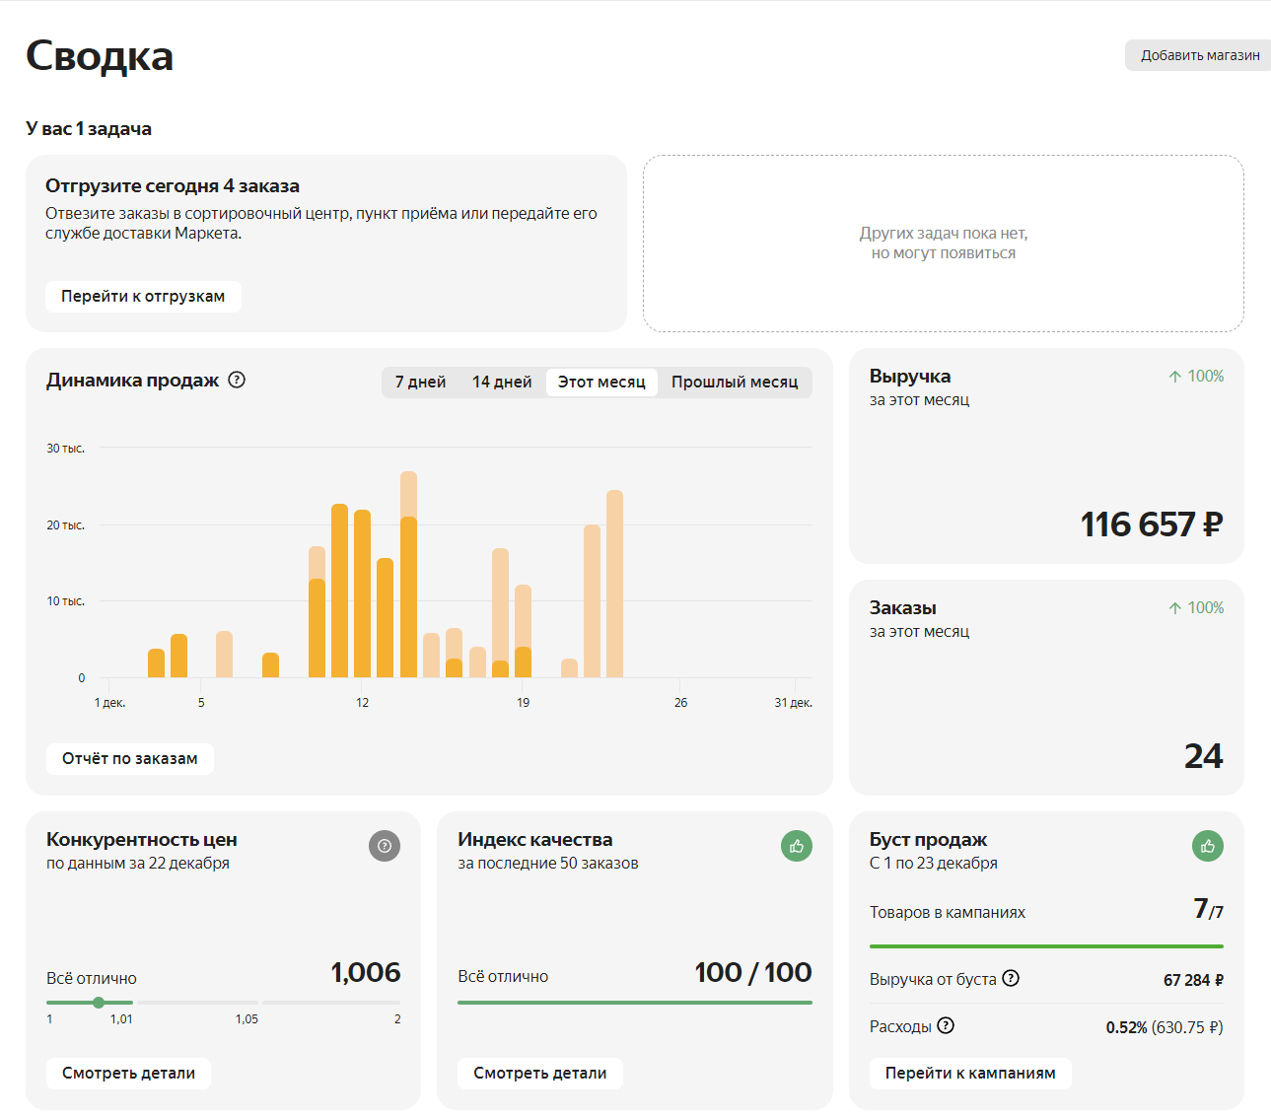Click thumbs-up badge on Буст продаж card

point(1208,846)
